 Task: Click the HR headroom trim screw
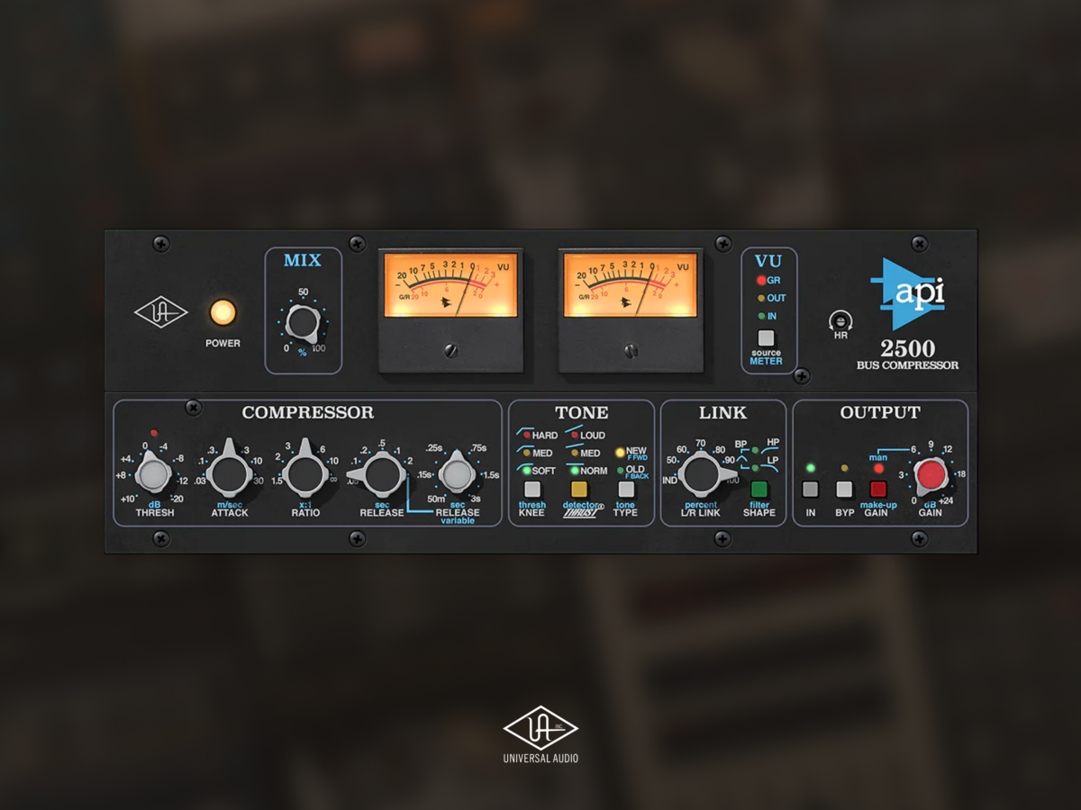coord(840,320)
